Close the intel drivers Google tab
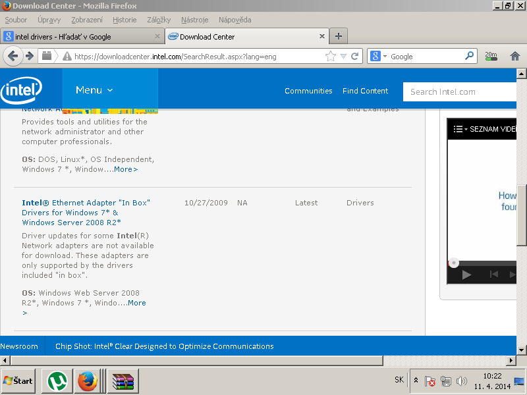 157,36
